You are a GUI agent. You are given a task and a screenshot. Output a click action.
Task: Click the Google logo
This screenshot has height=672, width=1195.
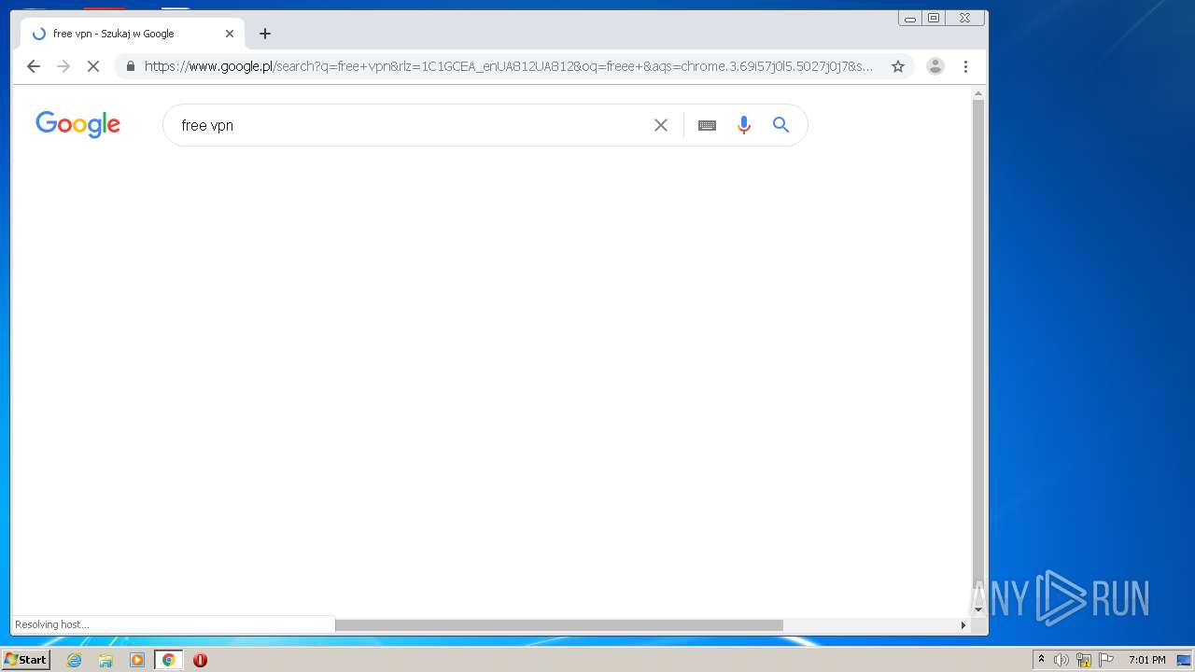(x=77, y=124)
